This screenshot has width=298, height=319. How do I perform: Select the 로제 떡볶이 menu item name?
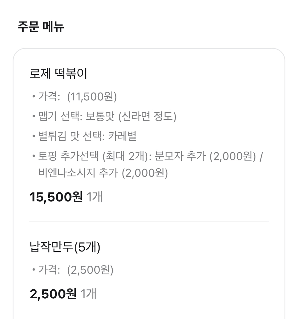(x=58, y=74)
